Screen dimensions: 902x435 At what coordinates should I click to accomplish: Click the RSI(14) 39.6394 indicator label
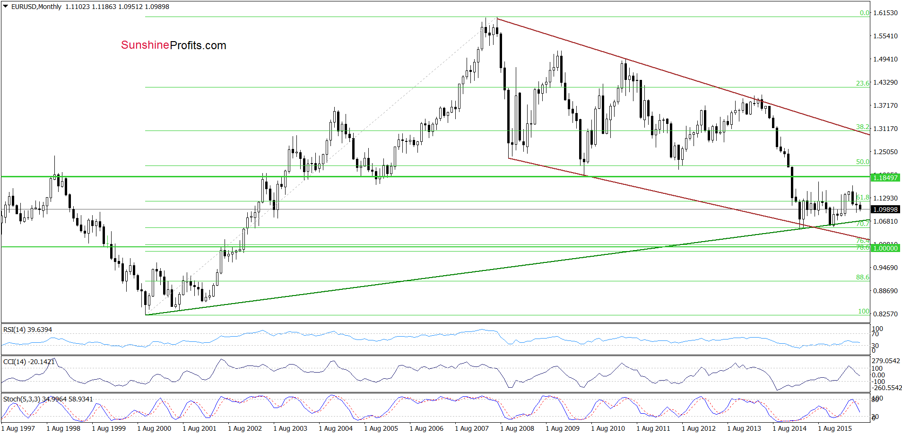pyautogui.click(x=27, y=330)
